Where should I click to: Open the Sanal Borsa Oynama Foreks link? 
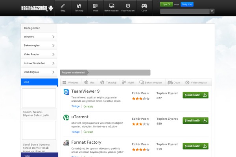[x=37, y=148]
